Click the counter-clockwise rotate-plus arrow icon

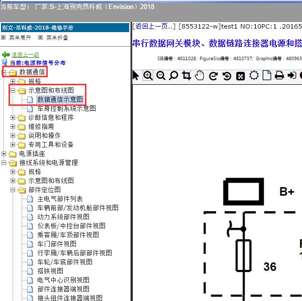(x=227, y=76)
